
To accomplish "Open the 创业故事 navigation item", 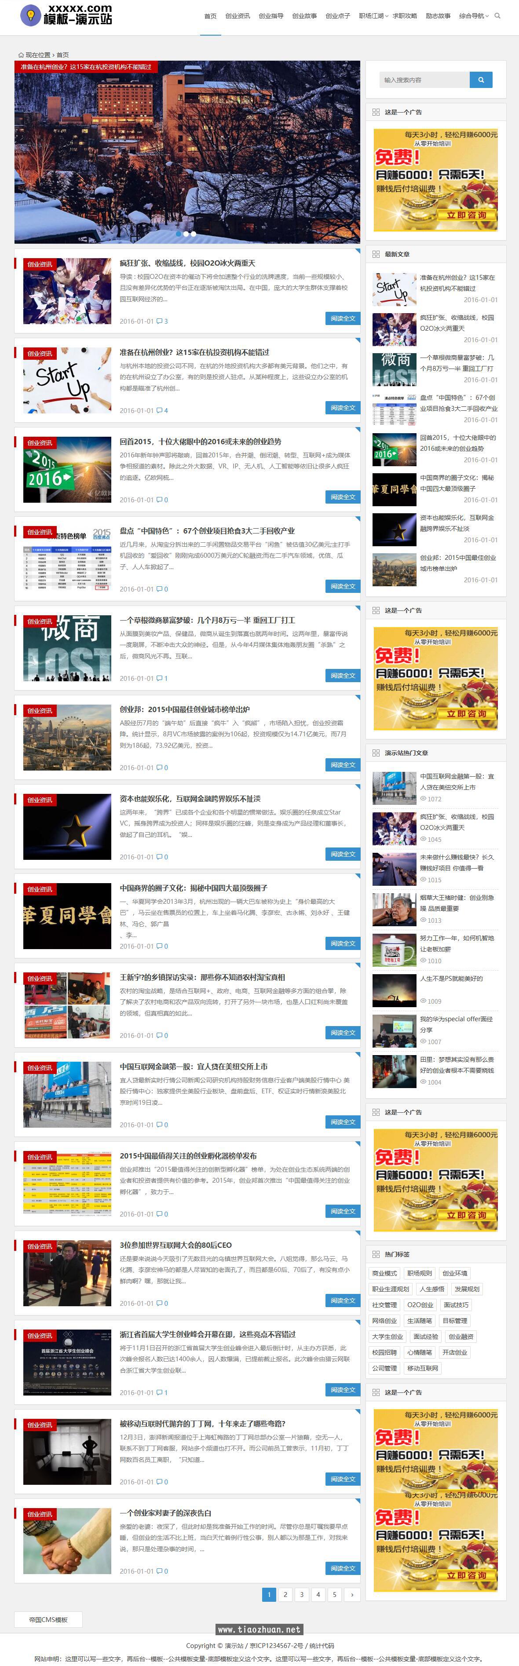I will click(304, 15).
